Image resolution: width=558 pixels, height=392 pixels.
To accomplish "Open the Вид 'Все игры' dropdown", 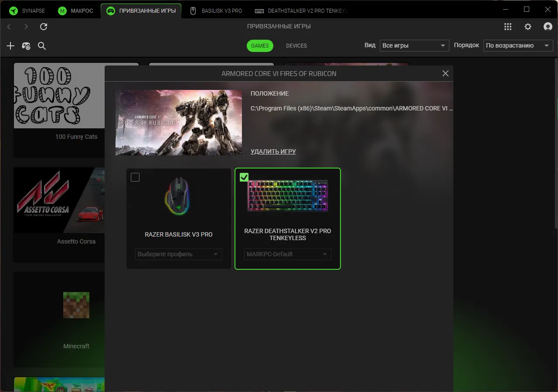I will point(414,45).
